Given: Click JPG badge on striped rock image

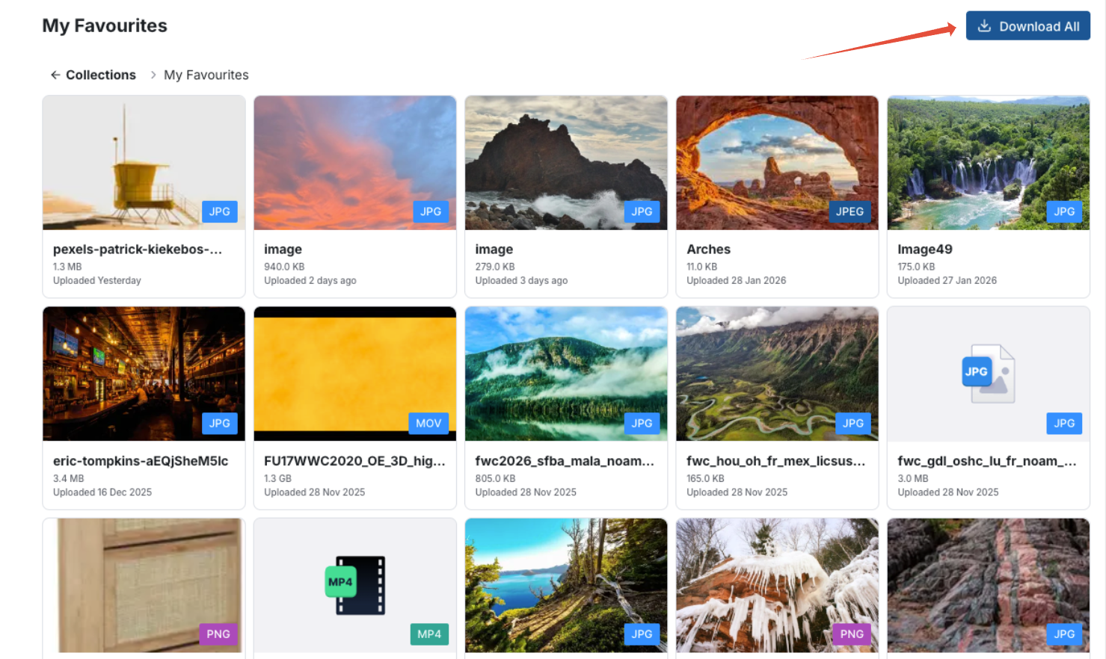Looking at the screenshot, I should point(1064,634).
